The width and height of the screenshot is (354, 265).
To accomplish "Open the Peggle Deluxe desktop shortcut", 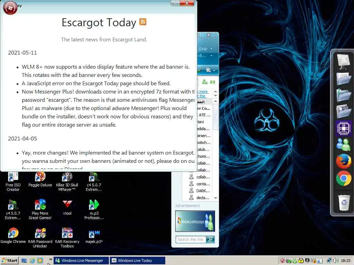I will (40, 180).
